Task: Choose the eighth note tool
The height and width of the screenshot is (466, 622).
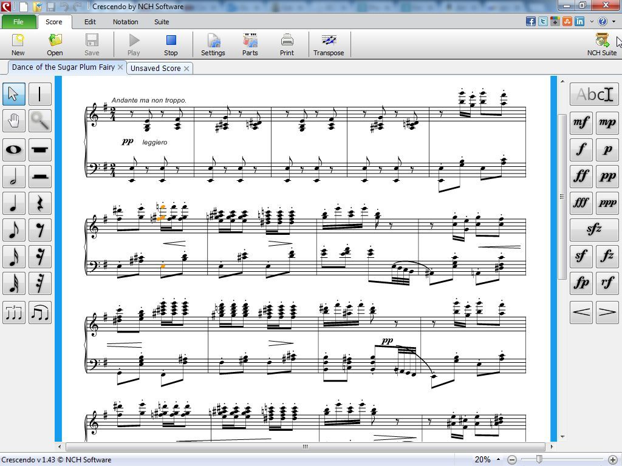Action: tap(14, 230)
